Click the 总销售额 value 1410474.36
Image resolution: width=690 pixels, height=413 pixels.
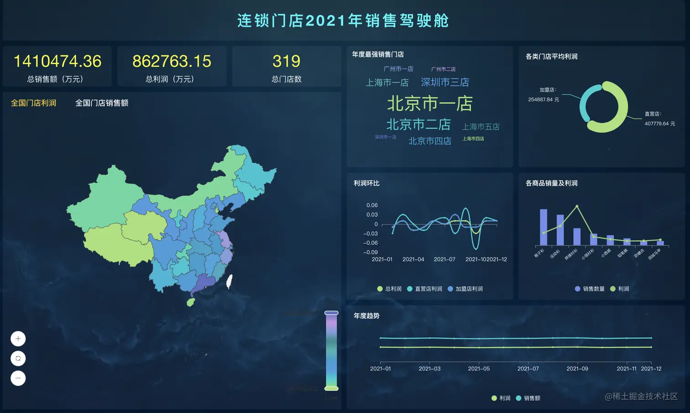(x=57, y=61)
